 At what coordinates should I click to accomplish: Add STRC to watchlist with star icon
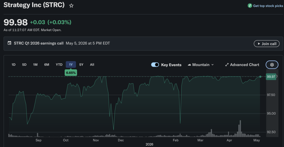[x=71, y=6]
